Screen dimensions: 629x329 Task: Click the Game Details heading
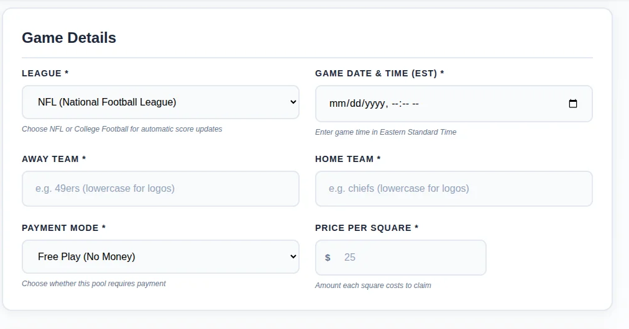point(69,38)
